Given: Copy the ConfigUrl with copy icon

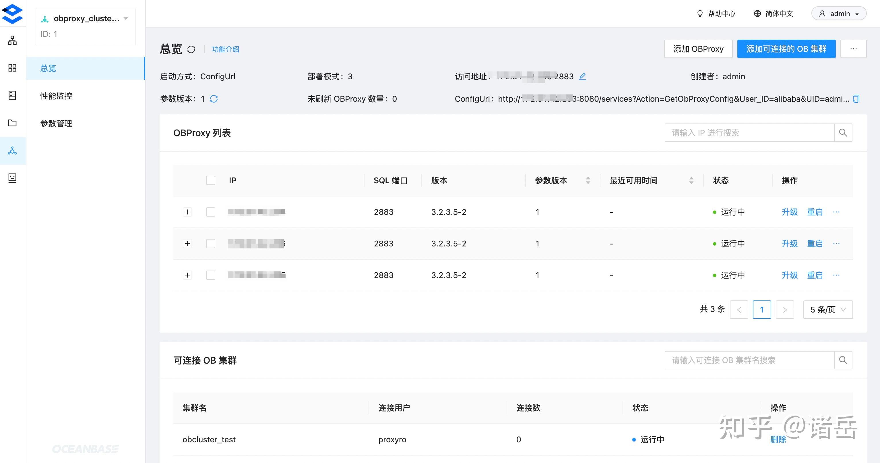Looking at the screenshot, I should click(856, 99).
